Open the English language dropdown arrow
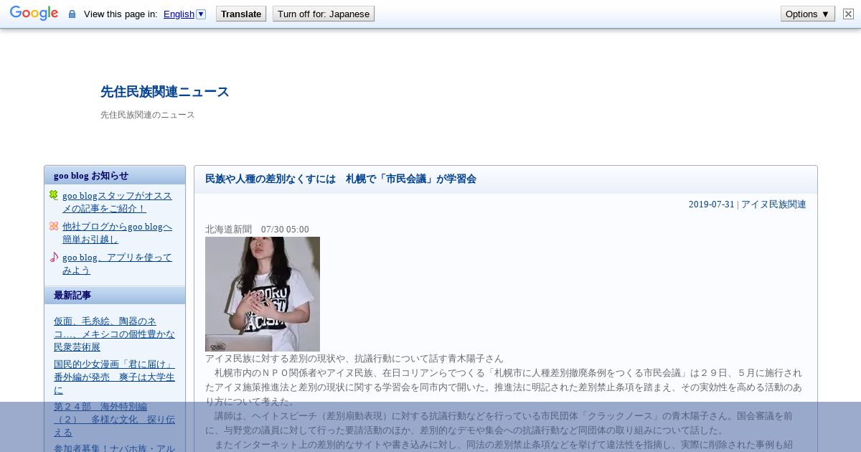Screen dimensions: 861x452 (x=201, y=14)
